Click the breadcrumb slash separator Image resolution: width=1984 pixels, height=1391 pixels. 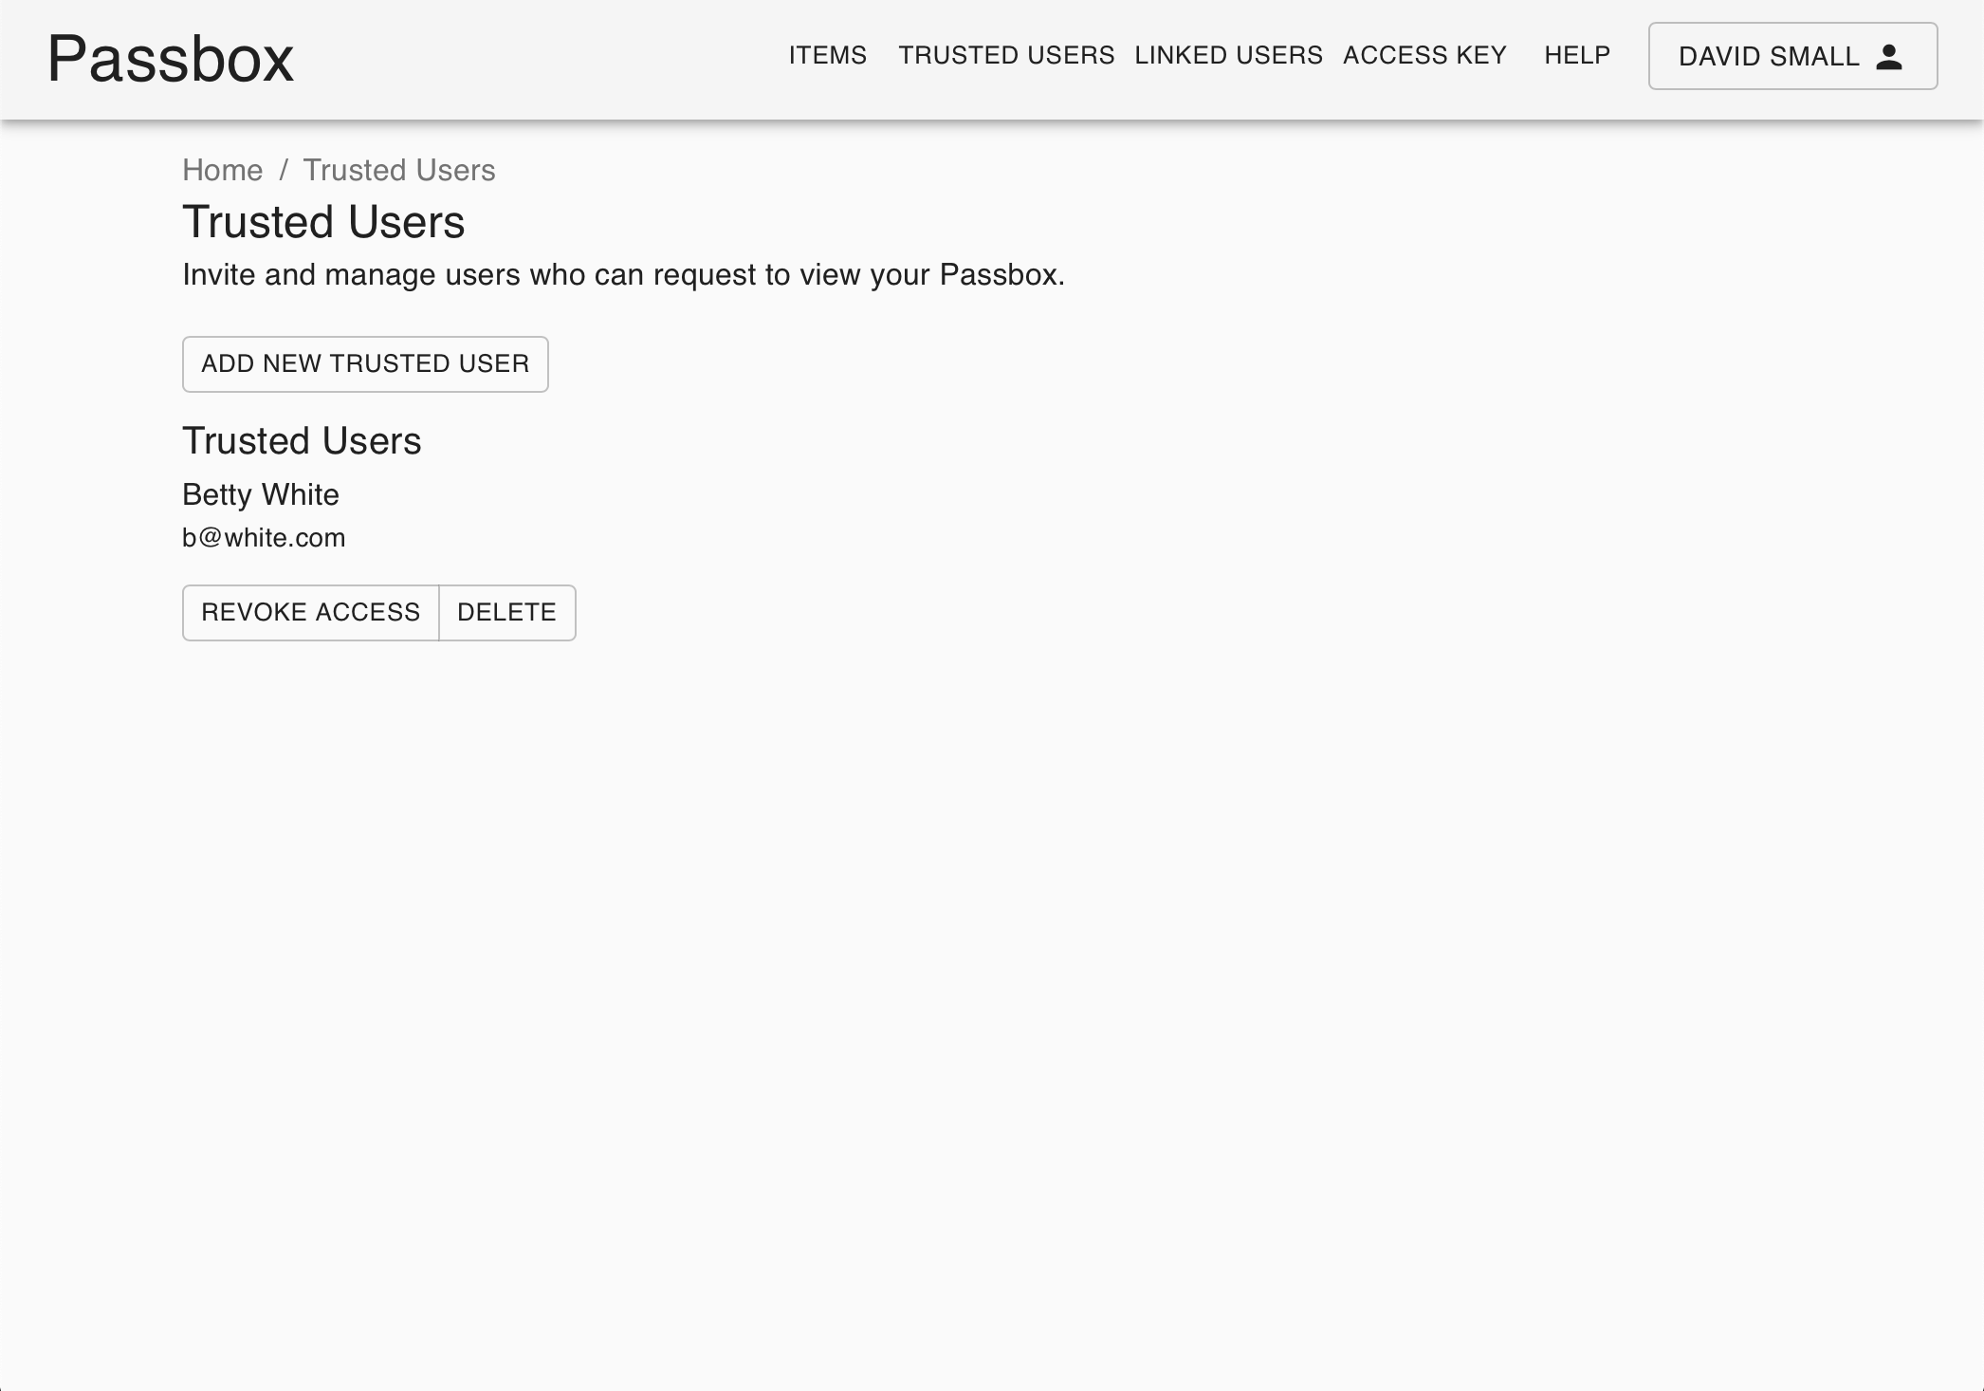pyautogui.click(x=283, y=170)
